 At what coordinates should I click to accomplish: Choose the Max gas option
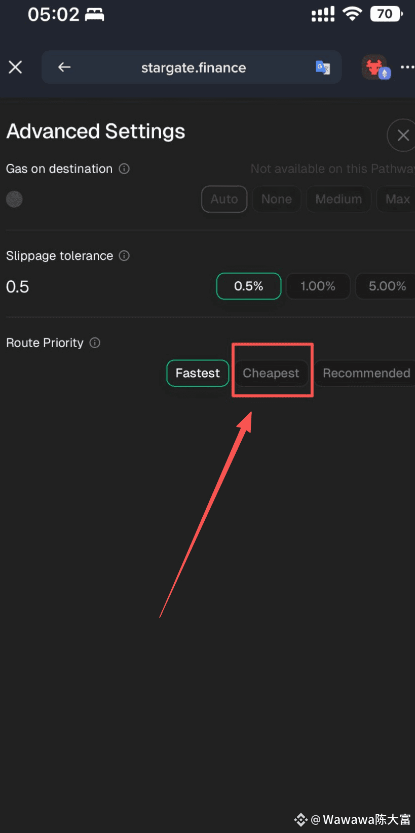pyautogui.click(x=397, y=199)
